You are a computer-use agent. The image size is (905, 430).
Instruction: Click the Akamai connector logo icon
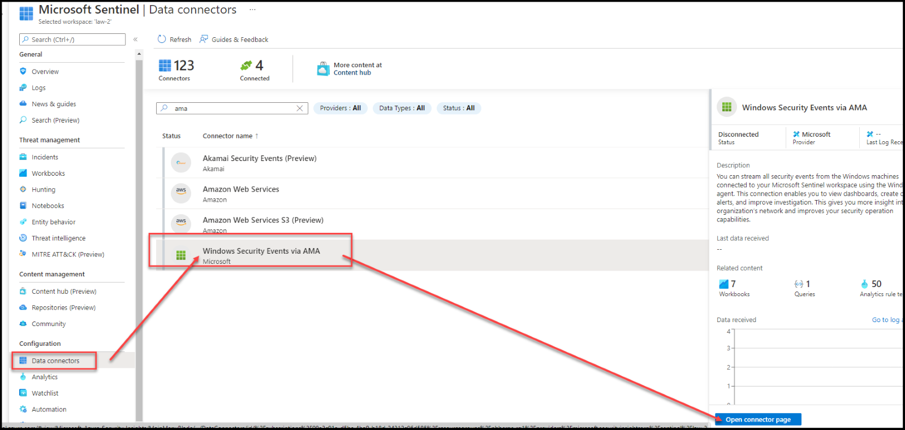(x=181, y=163)
